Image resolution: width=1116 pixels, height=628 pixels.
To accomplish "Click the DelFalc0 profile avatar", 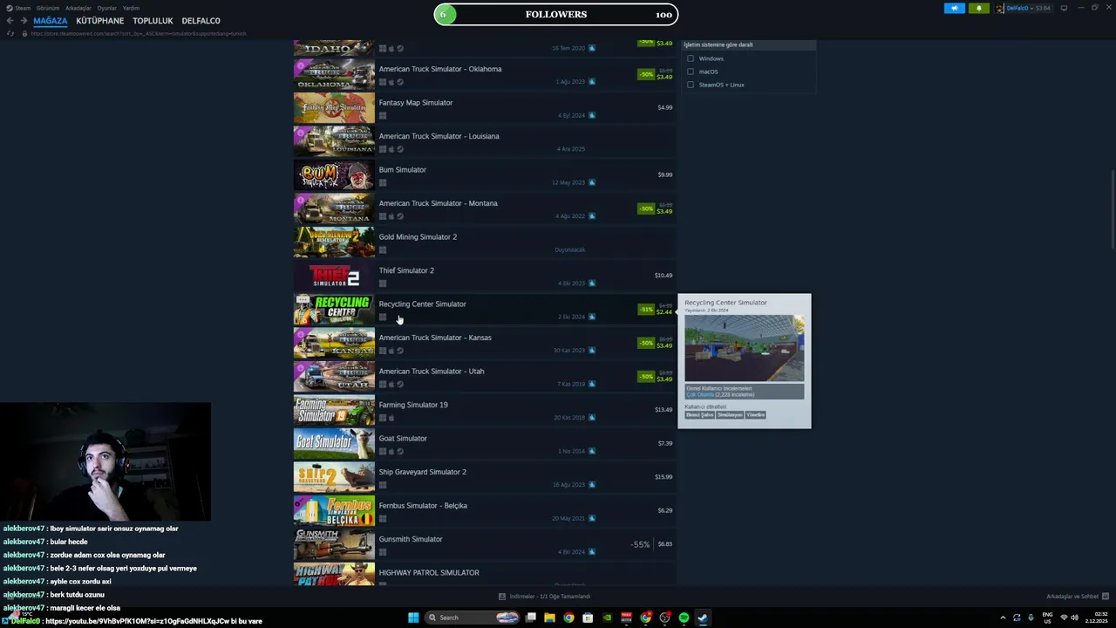I will pyautogui.click(x=1000, y=8).
